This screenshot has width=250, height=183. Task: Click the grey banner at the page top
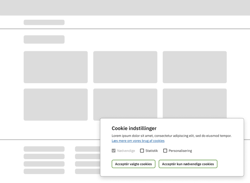(125, 8)
